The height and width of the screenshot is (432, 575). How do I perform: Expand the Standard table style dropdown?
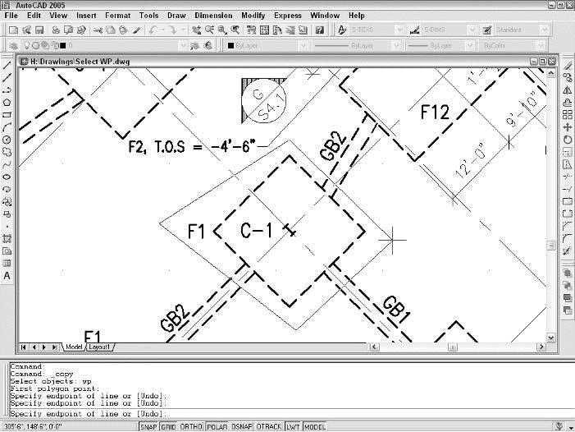click(x=544, y=30)
